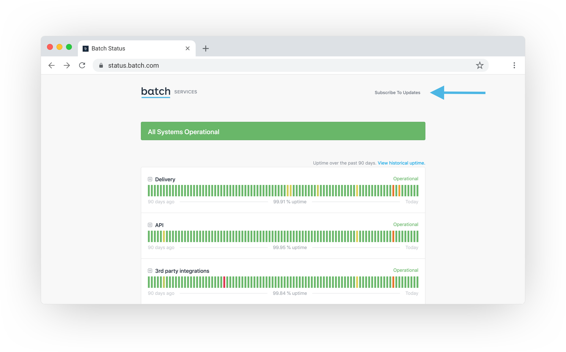Click the 3rd party integrations Operational status
This screenshot has width=566, height=352.
[405, 270]
